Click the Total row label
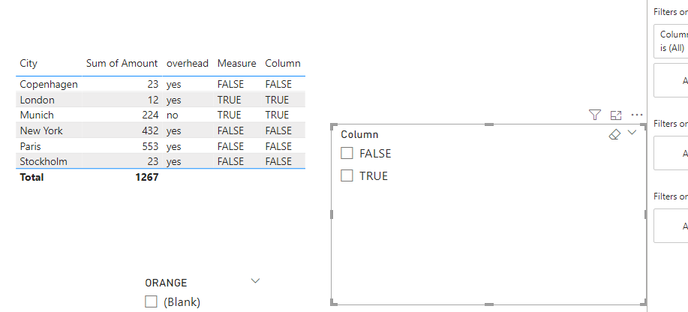 click(x=32, y=177)
